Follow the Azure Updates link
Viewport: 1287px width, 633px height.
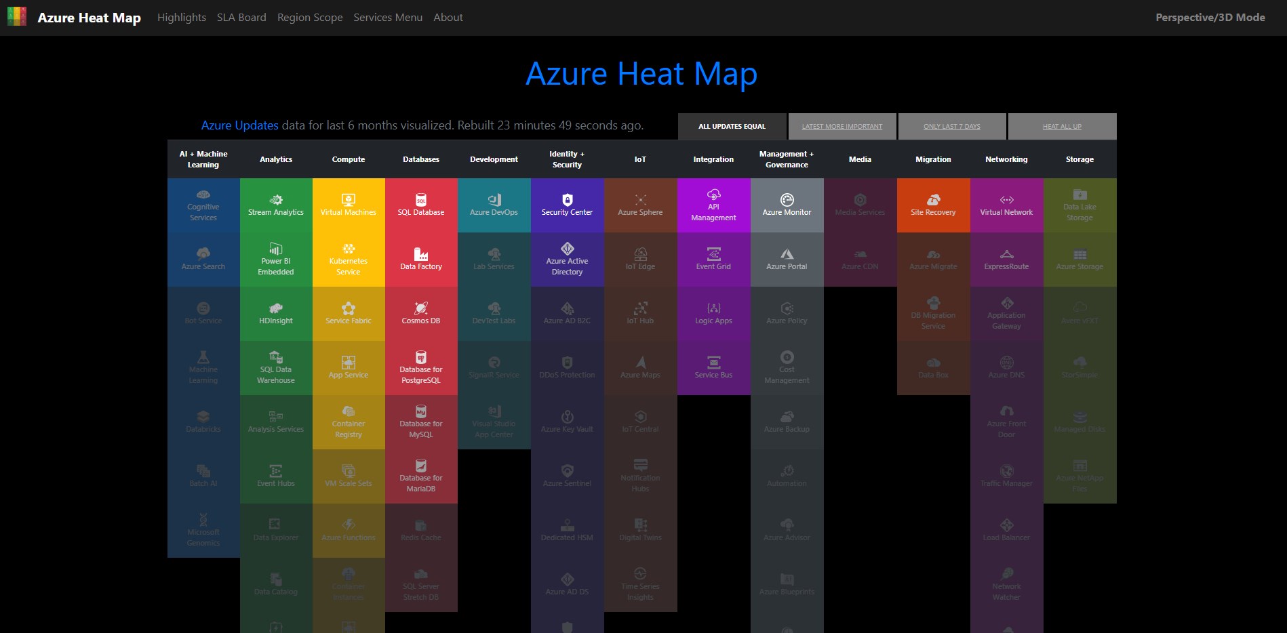pyautogui.click(x=239, y=125)
